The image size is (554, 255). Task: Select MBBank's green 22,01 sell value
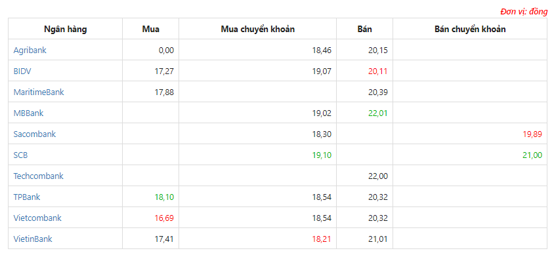pos(377,113)
